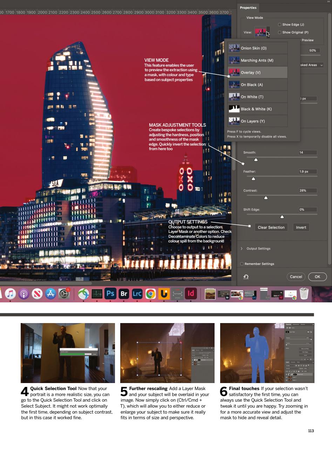
Task: Enable the Show Edge checkbox
Action: (x=279, y=25)
